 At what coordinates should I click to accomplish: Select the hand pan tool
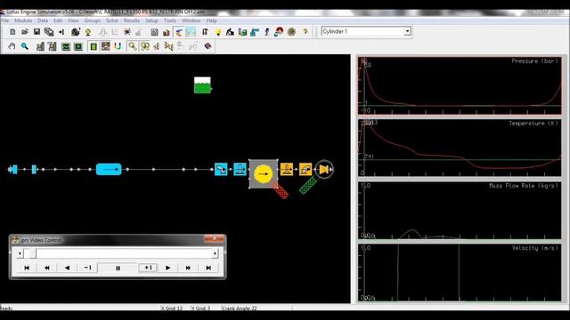12,46
